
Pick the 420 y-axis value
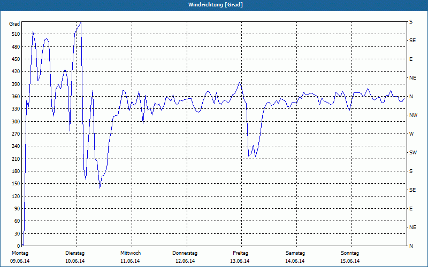click(16, 72)
